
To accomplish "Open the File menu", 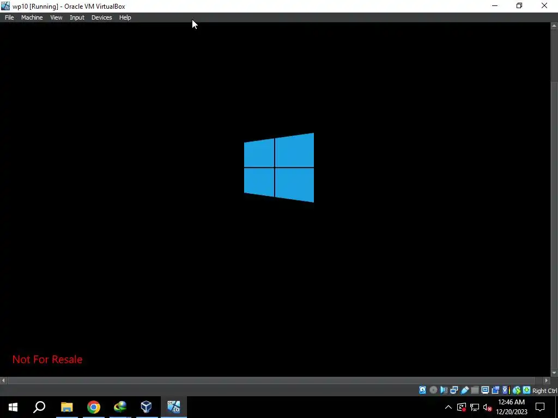I will 9,17.
